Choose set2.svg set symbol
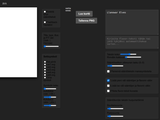The height and width of the screenshot is (120, 160). click(x=45, y=67)
